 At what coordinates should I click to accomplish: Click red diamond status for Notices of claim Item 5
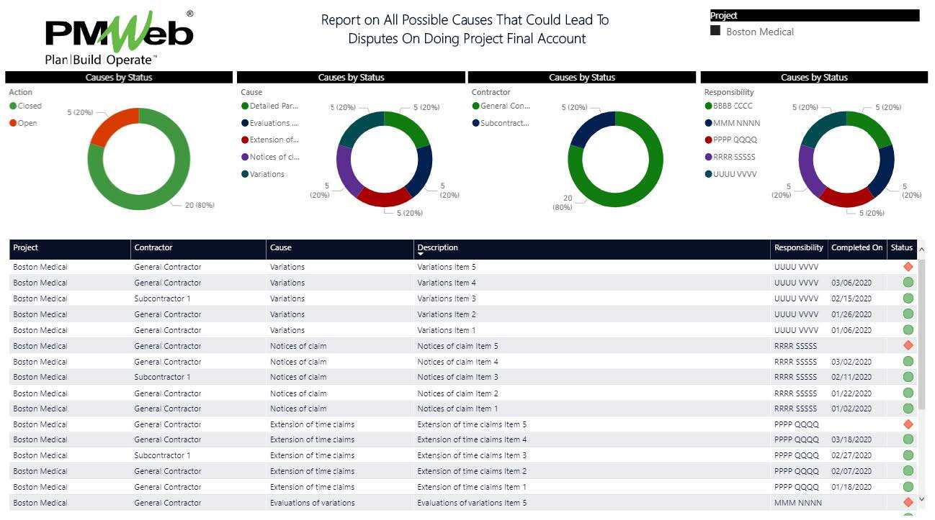(x=908, y=346)
